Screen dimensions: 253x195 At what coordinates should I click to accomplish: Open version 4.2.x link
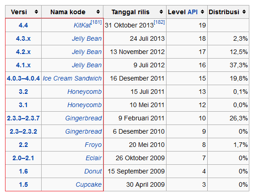pos(23,52)
